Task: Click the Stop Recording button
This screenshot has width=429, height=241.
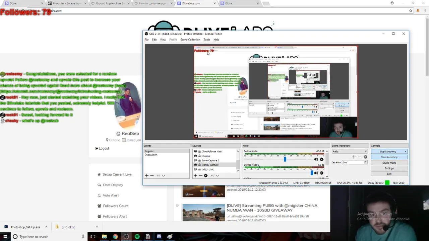Action: (x=389, y=157)
